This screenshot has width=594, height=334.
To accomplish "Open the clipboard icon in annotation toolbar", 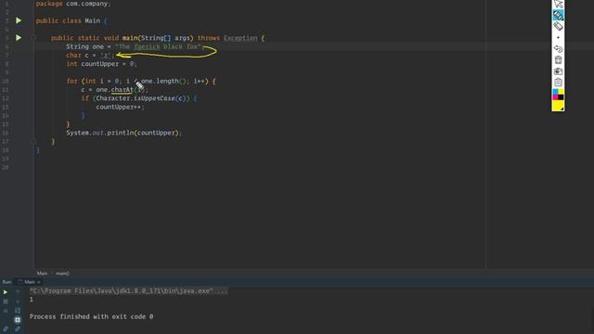I will pos(558,83).
